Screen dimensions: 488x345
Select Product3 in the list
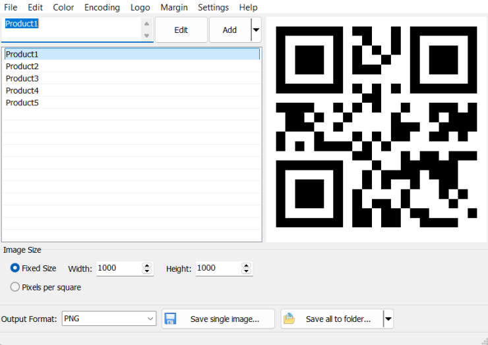point(132,78)
